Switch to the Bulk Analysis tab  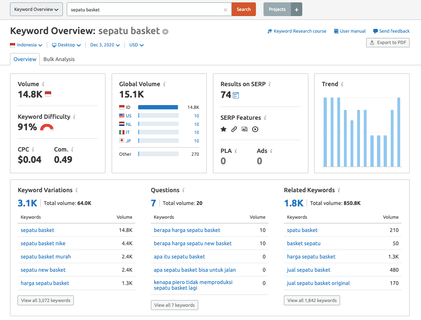(59, 59)
